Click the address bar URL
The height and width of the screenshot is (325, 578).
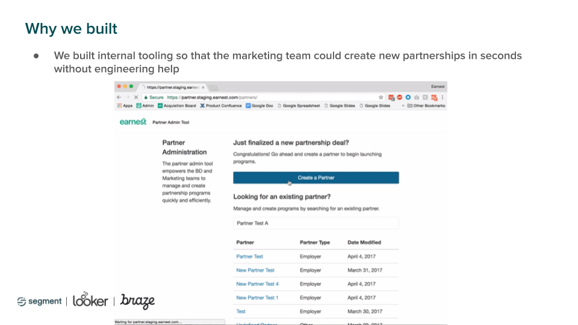coord(212,97)
